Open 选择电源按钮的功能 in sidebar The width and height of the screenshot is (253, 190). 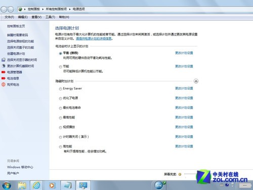20,41
